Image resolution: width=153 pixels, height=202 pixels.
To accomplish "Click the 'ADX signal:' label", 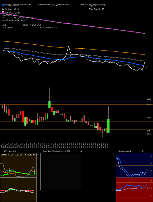I will 8,28.
